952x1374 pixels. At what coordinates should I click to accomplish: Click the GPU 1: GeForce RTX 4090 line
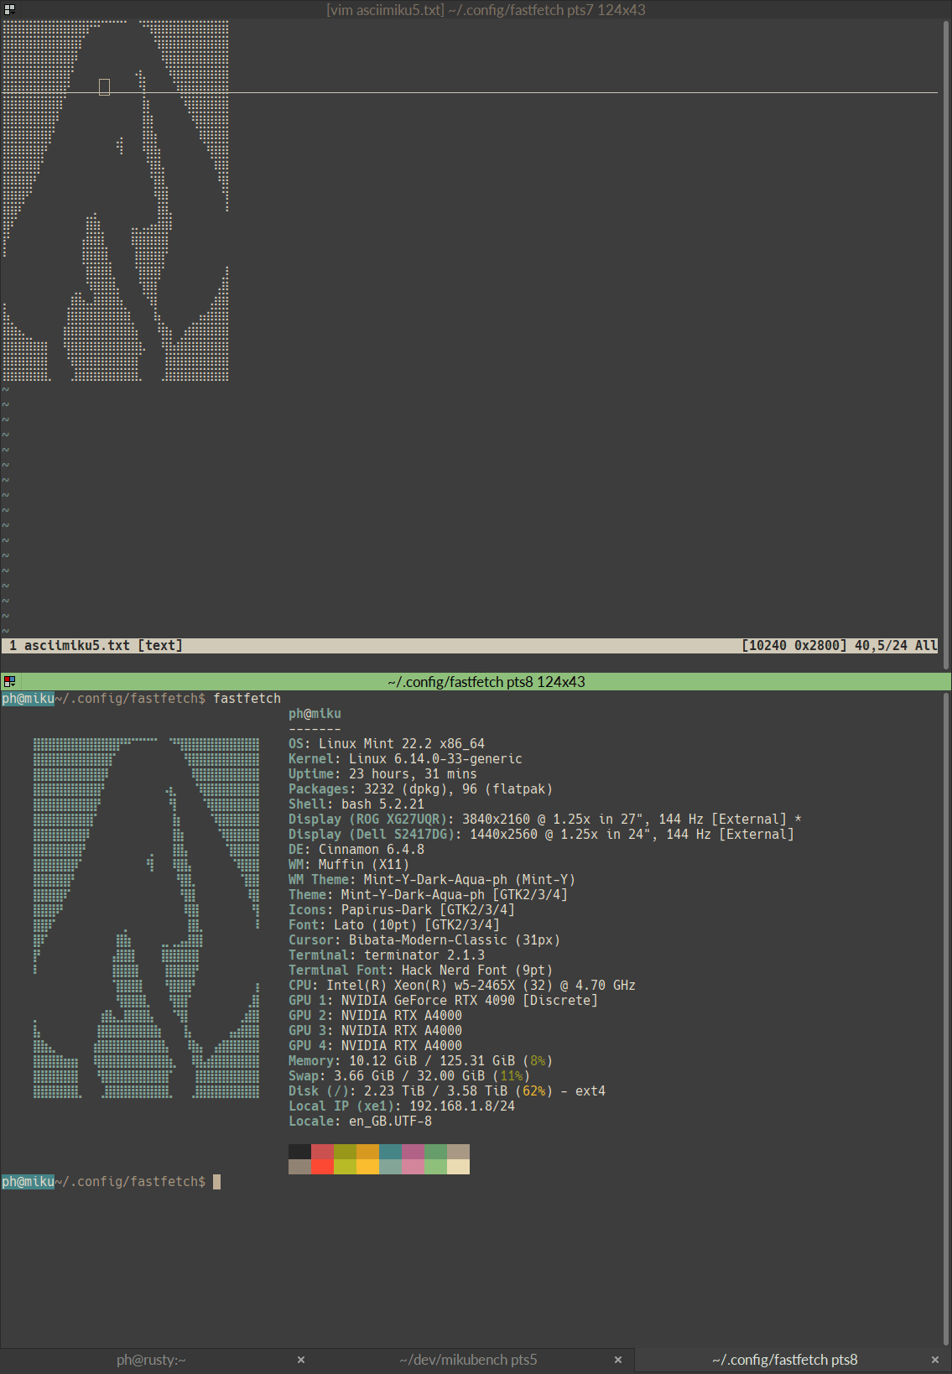pos(443,1001)
